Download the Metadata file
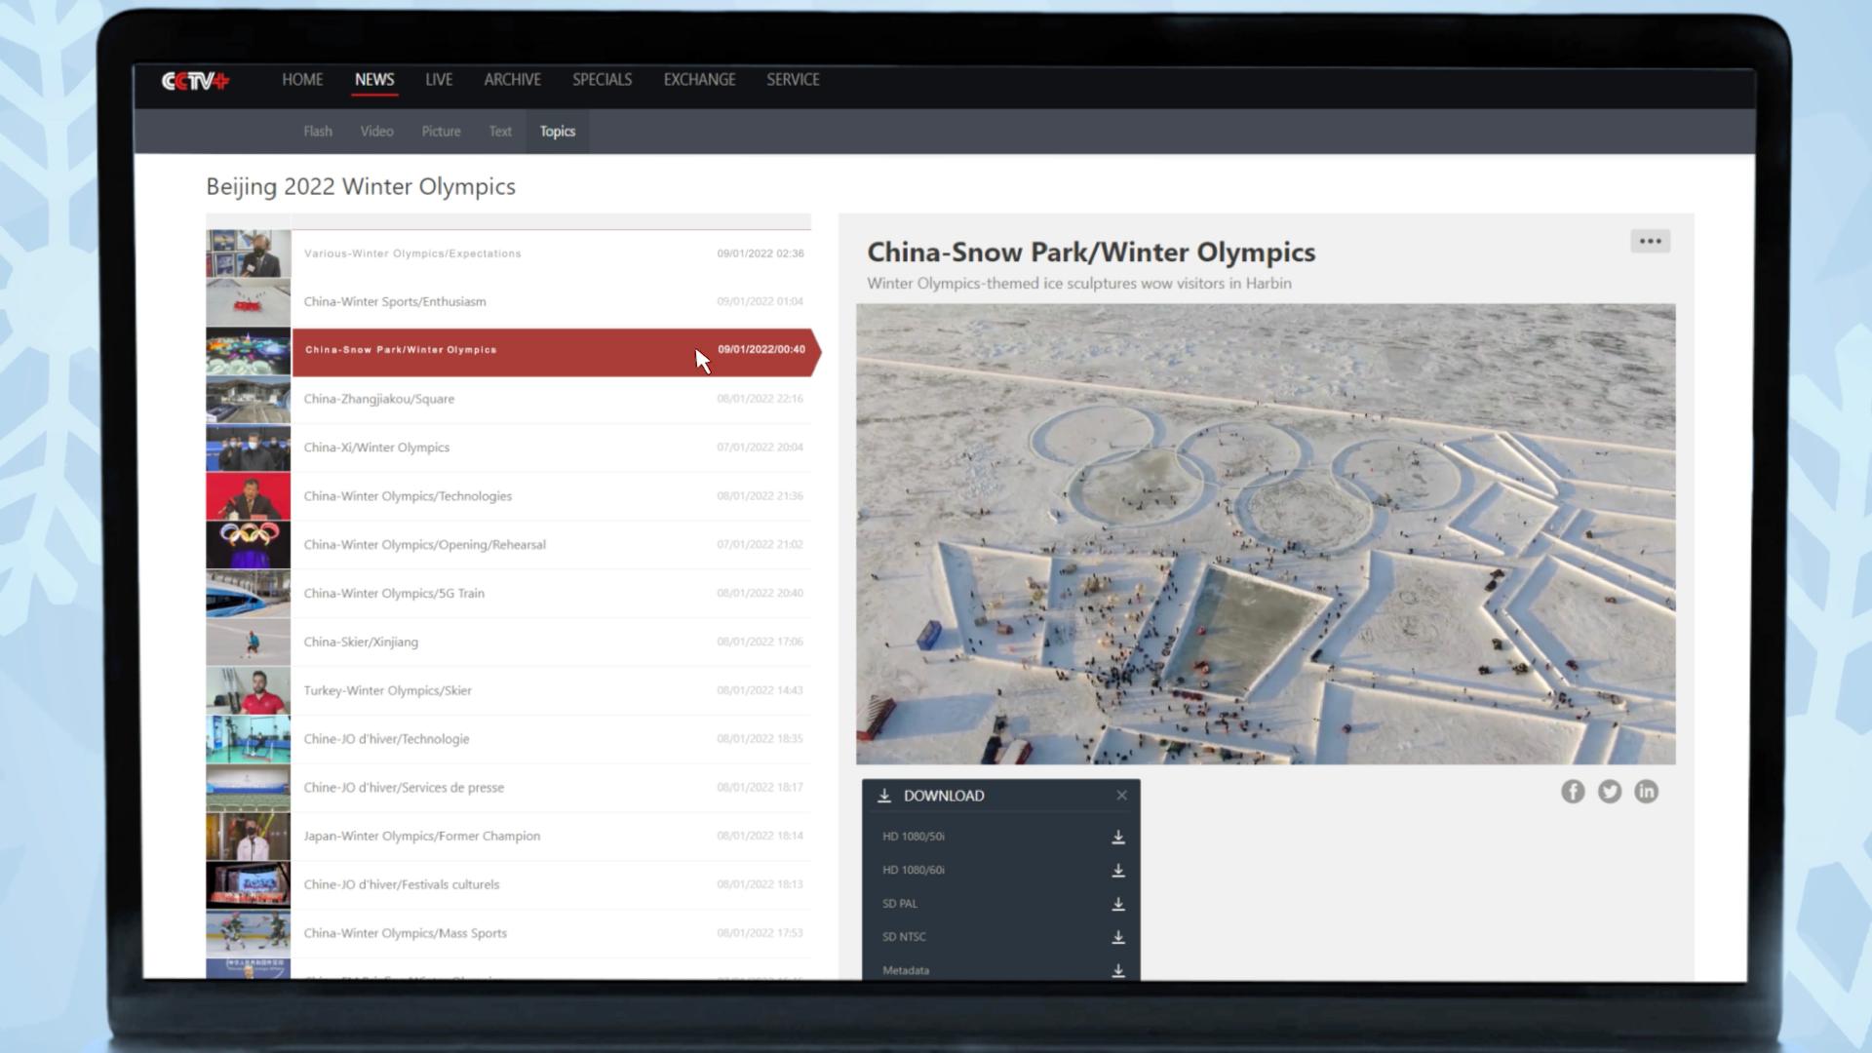Screen dimensions: 1872x1053 [x=1116, y=970]
